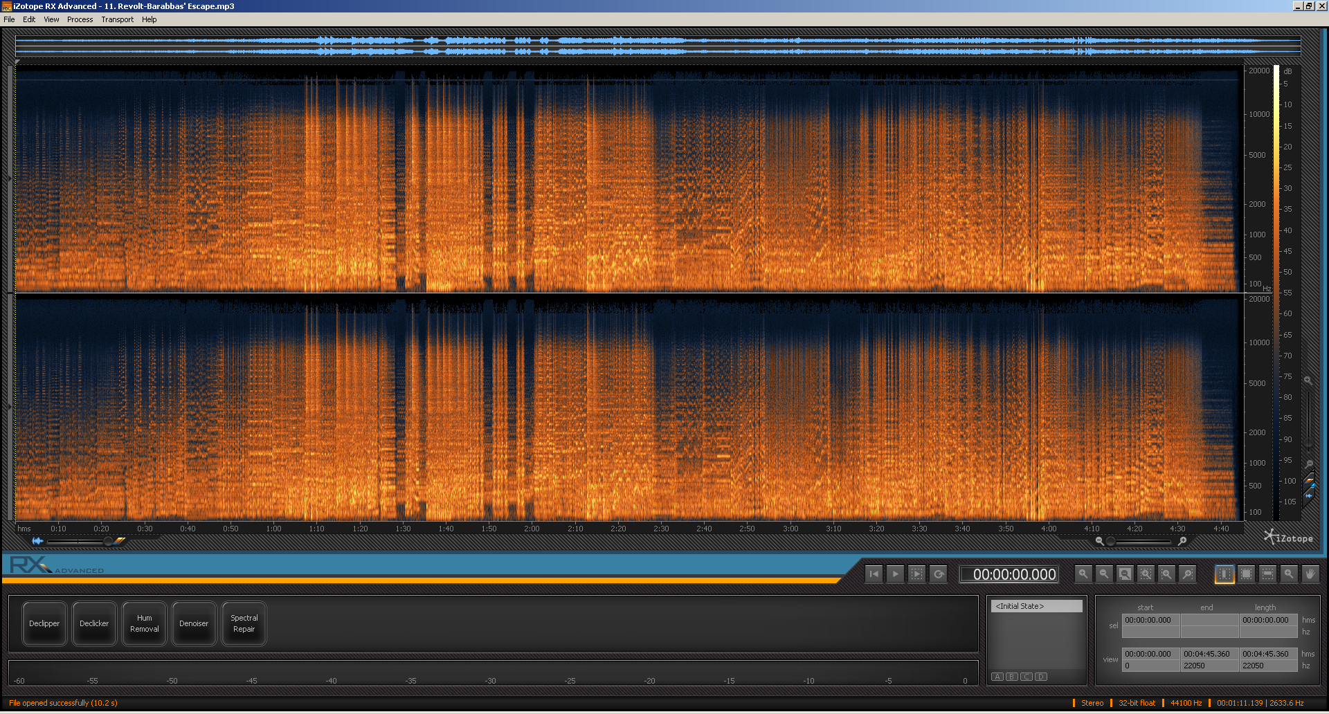The height and width of the screenshot is (714, 1329).
Task: Click the selection end time field
Action: [1209, 620]
